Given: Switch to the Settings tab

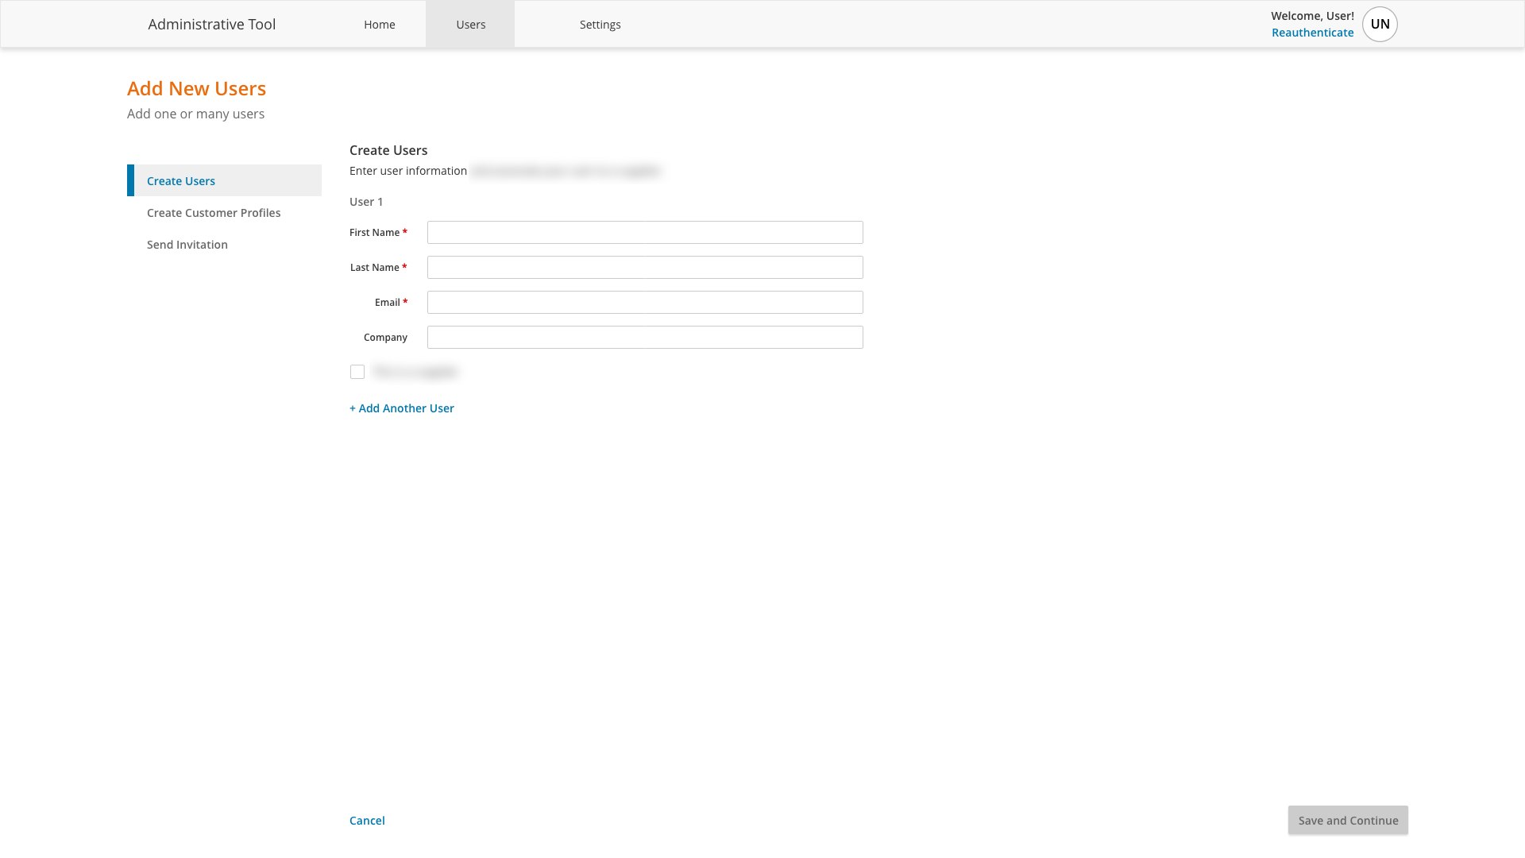Looking at the screenshot, I should click(600, 24).
